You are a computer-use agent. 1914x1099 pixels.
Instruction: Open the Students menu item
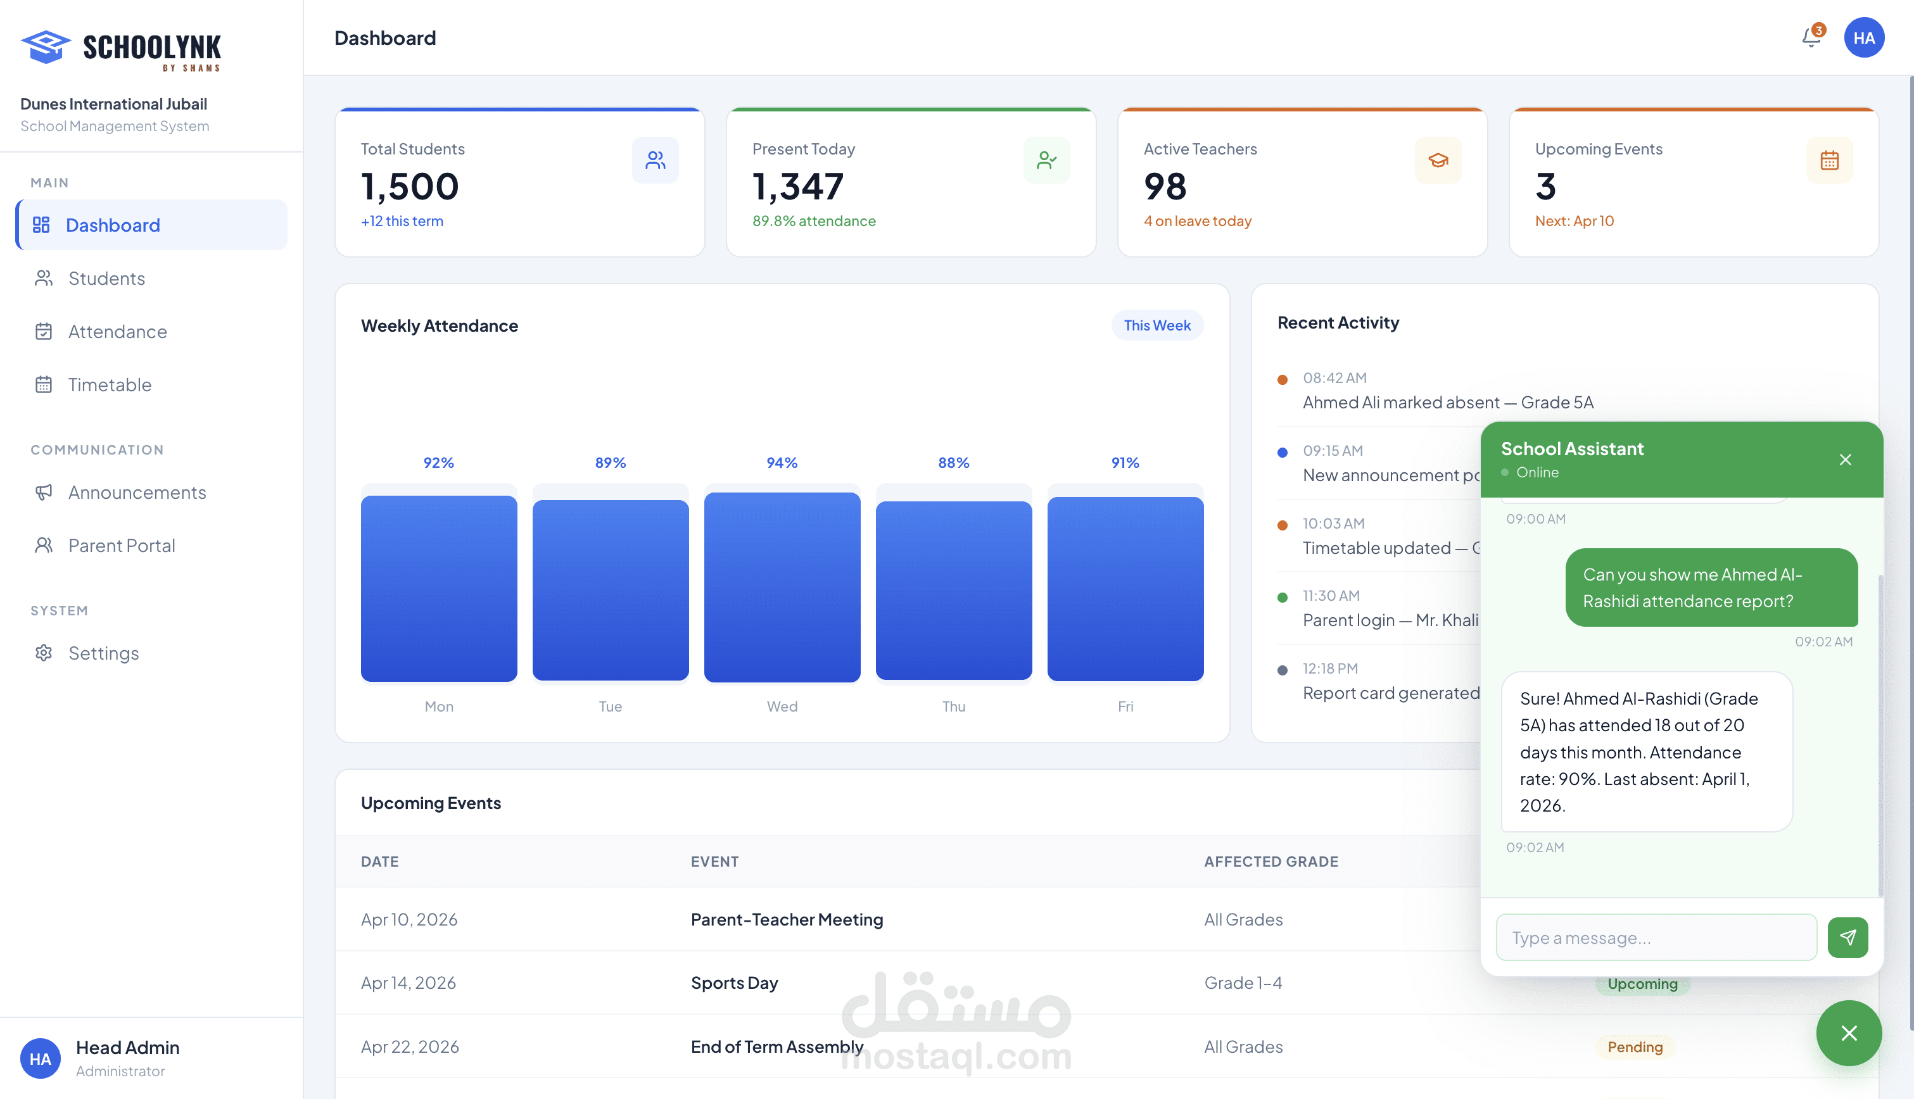pyautogui.click(x=106, y=279)
